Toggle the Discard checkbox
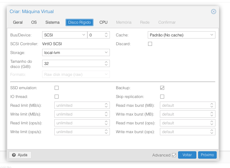The image size is (230, 168). (150, 44)
